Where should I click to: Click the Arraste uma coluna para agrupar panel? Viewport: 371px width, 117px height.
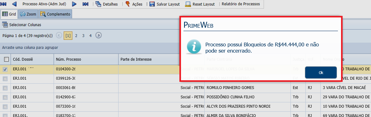[x=90, y=48]
